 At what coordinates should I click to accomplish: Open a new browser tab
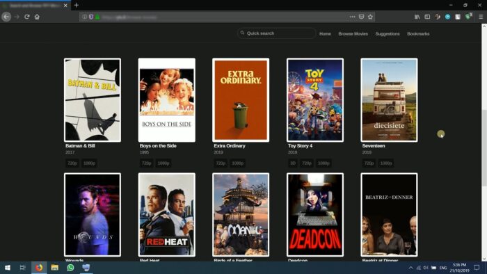click(77, 5)
